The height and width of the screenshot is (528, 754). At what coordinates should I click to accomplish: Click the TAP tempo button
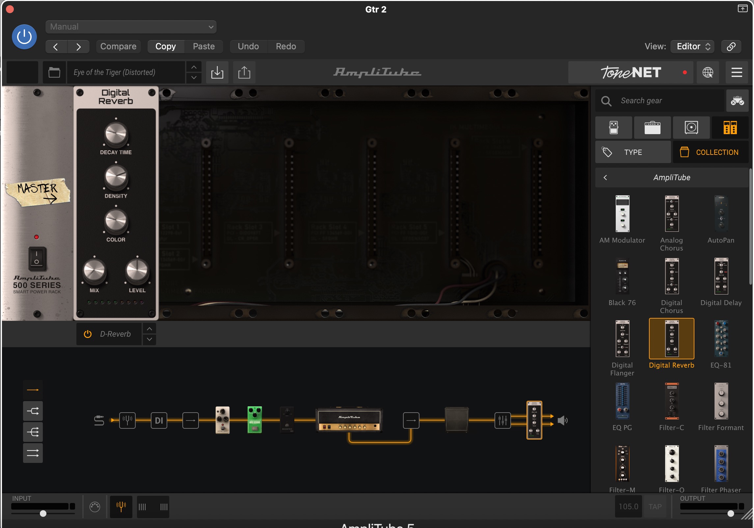[x=655, y=507]
